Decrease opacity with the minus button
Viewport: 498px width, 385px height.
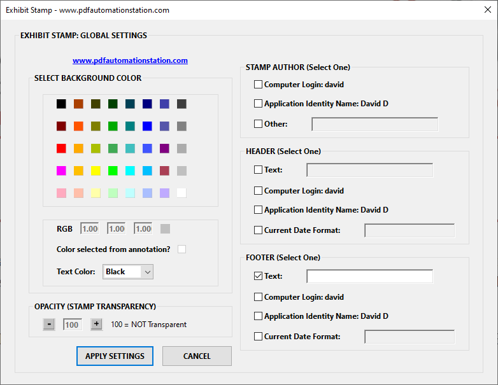(49, 325)
